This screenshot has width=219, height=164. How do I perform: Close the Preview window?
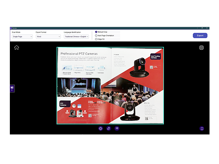tap(207, 28)
